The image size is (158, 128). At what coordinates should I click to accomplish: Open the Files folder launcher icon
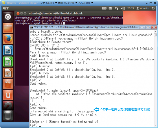8,28
